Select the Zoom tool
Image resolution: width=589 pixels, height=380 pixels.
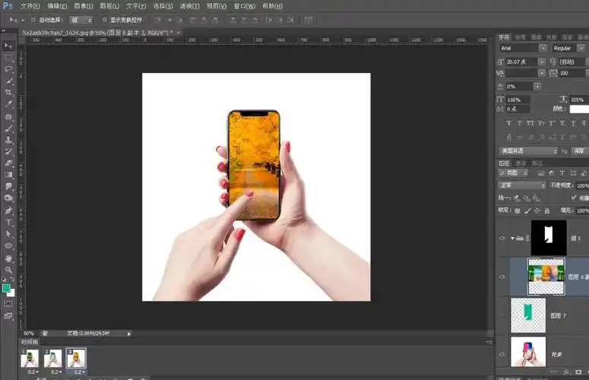coord(8,270)
